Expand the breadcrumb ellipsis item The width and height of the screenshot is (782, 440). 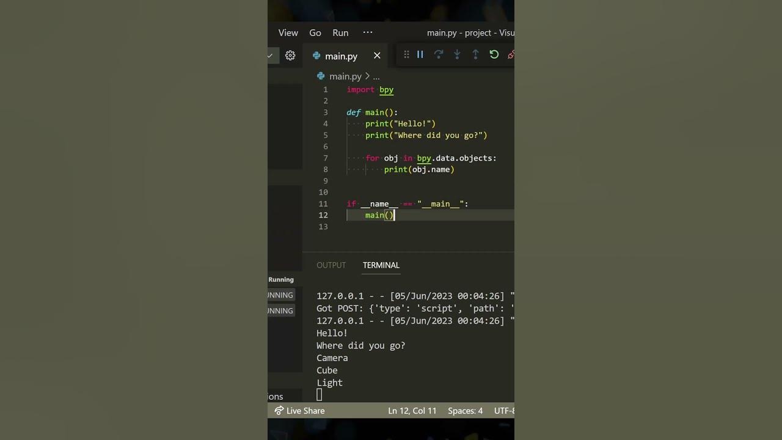(x=376, y=77)
